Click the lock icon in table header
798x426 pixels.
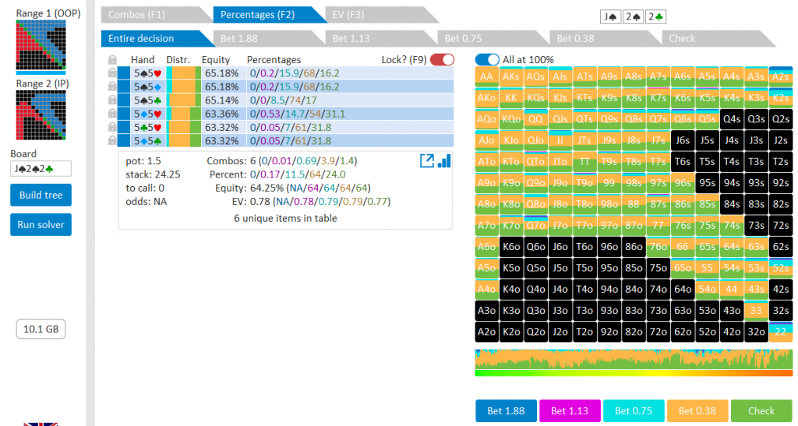[x=112, y=60]
